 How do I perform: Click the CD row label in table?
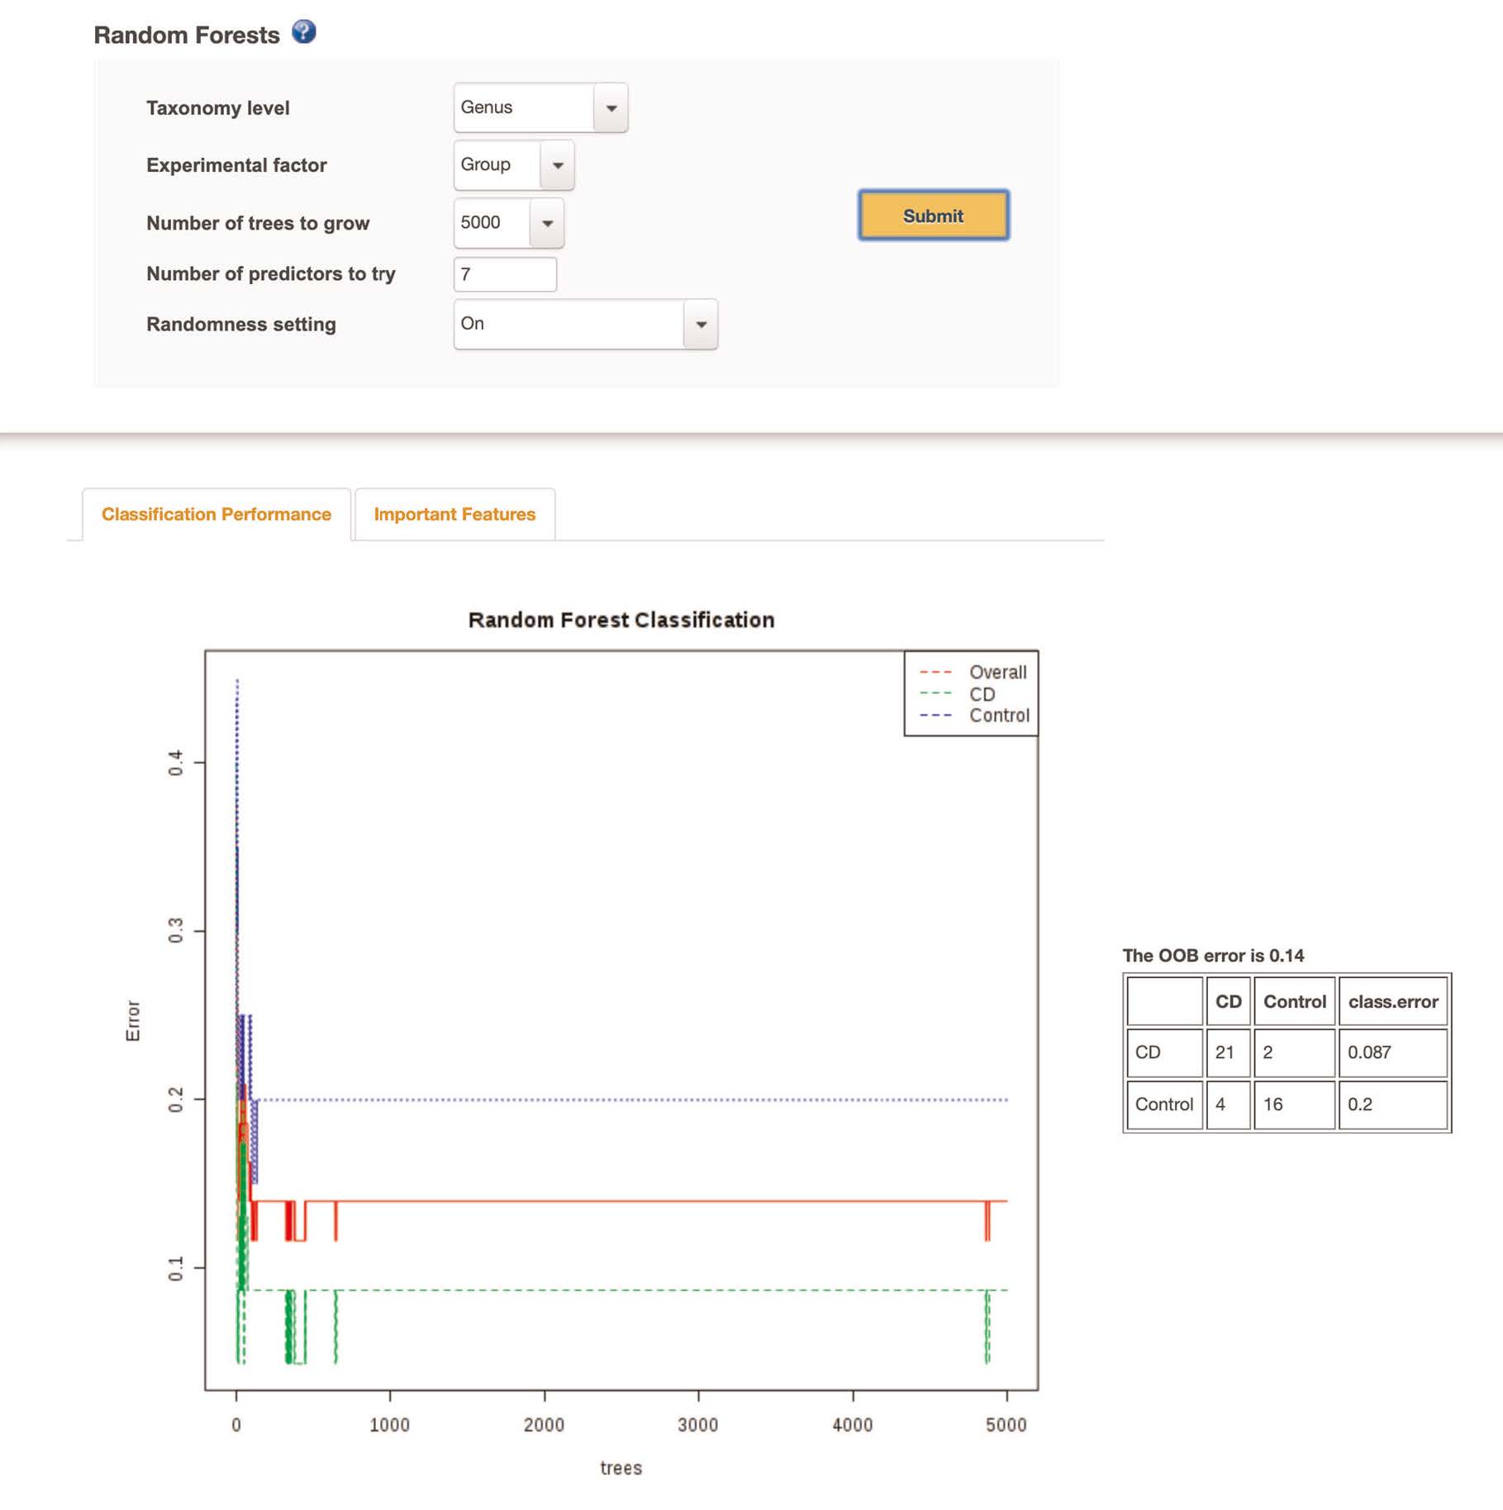[1164, 1052]
